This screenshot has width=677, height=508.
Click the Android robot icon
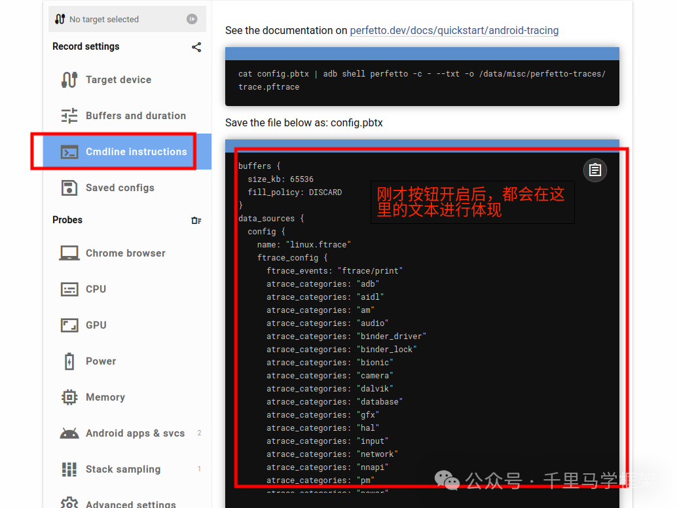pyautogui.click(x=69, y=433)
